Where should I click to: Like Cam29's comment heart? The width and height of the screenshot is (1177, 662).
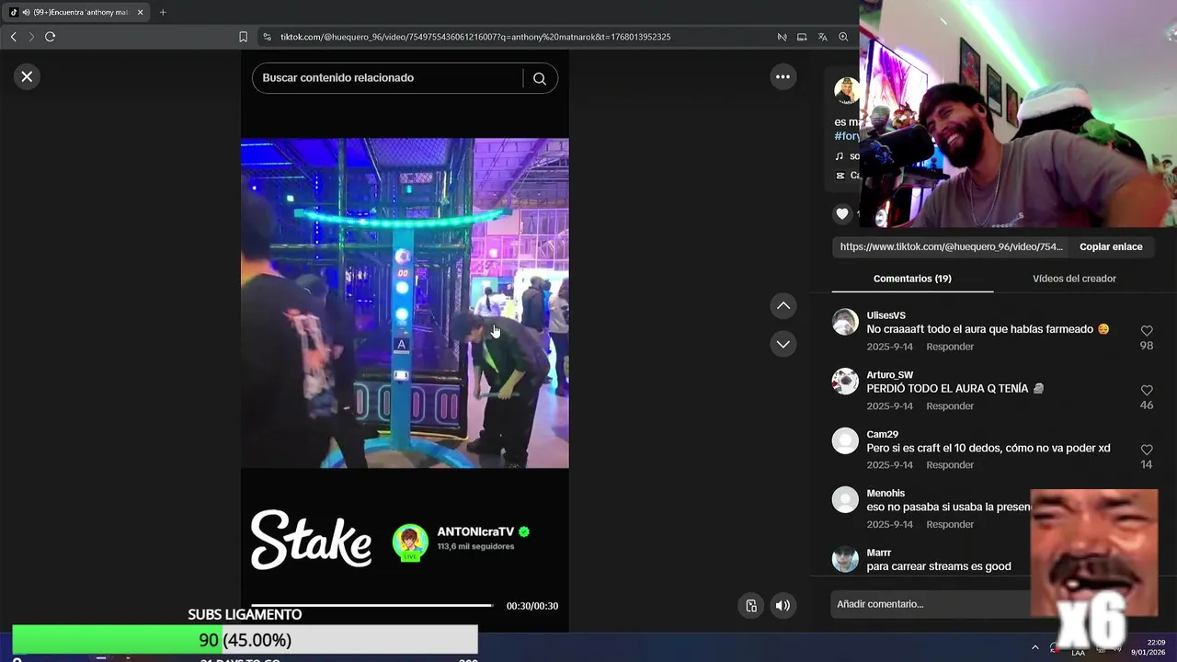pyautogui.click(x=1147, y=450)
